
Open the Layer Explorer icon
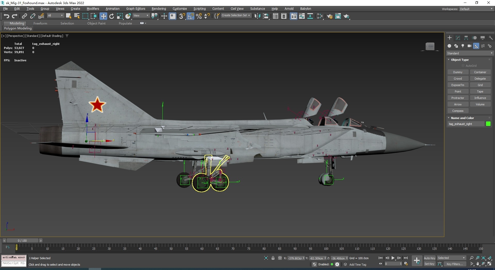[x=284, y=16]
